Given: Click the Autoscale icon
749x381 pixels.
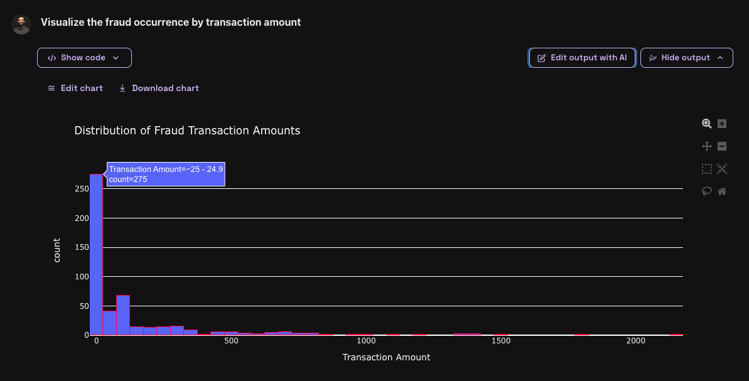Looking at the screenshot, I should tap(722, 169).
